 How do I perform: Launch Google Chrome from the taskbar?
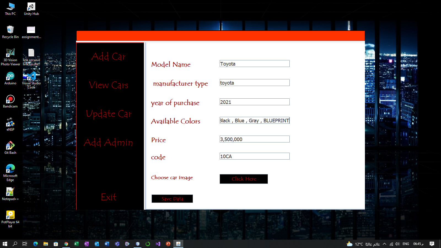(x=66, y=244)
